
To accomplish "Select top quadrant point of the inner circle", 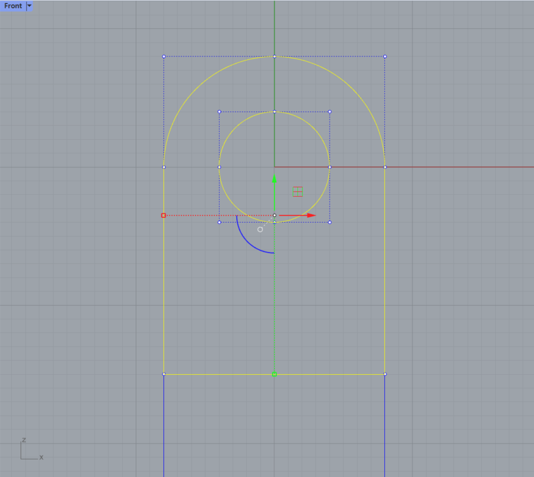I will click(x=274, y=112).
